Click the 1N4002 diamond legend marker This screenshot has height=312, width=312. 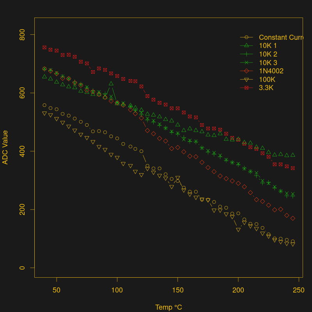[x=246, y=71]
